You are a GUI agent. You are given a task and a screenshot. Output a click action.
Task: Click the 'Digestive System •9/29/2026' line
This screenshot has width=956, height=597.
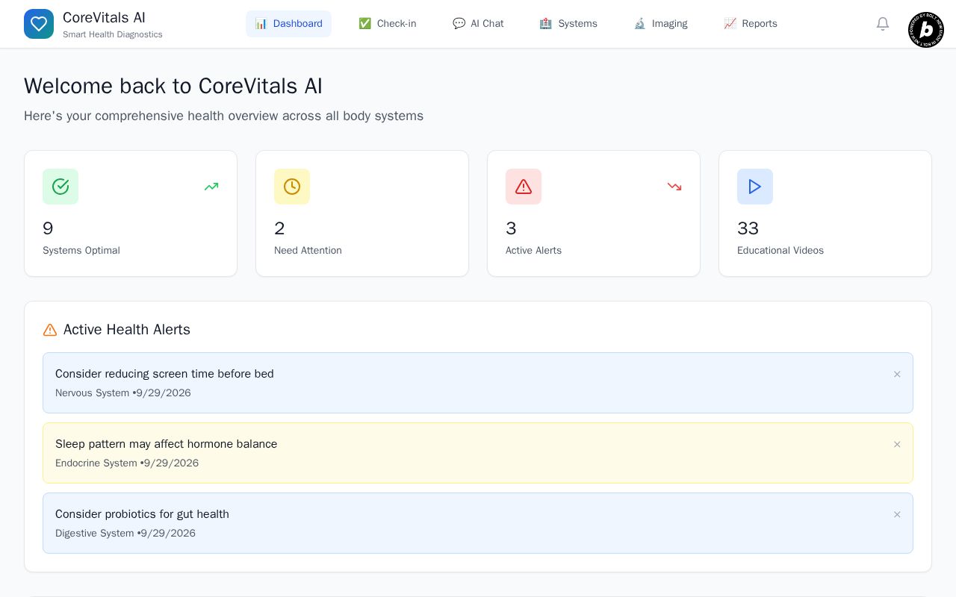click(x=125, y=534)
